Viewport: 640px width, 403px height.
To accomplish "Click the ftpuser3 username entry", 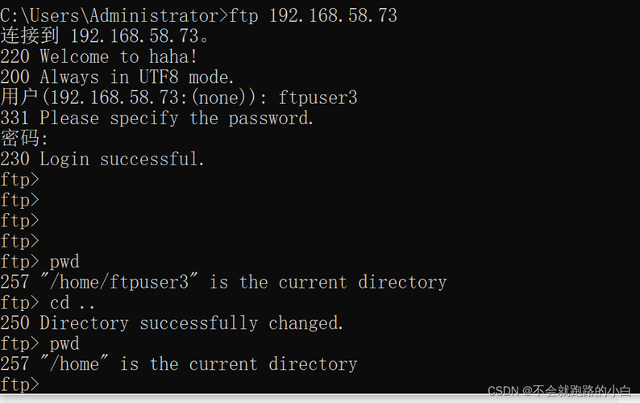I will tap(318, 98).
